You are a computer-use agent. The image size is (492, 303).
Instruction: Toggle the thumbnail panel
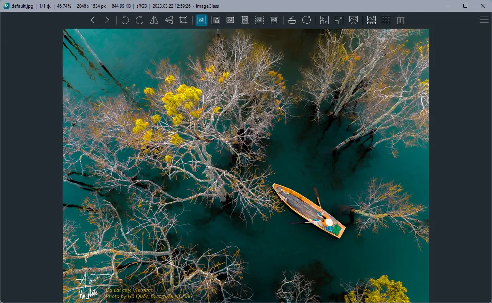371,20
